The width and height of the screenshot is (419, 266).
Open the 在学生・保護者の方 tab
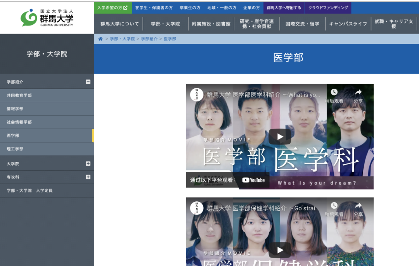click(x=154, y=8)
